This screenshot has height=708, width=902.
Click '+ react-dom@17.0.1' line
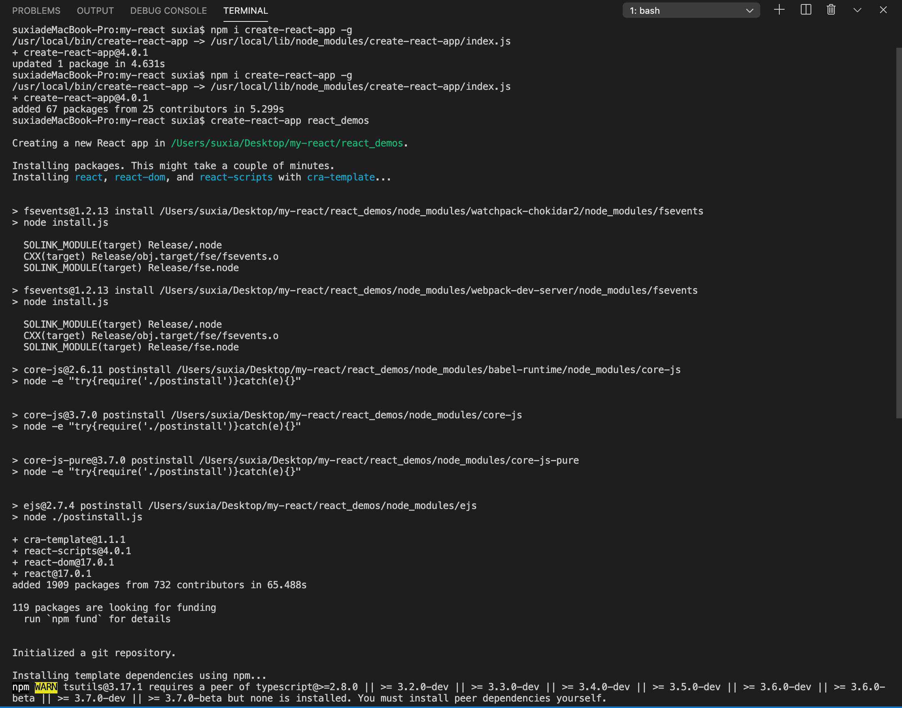pyautogui.click(x=63, y=562)
